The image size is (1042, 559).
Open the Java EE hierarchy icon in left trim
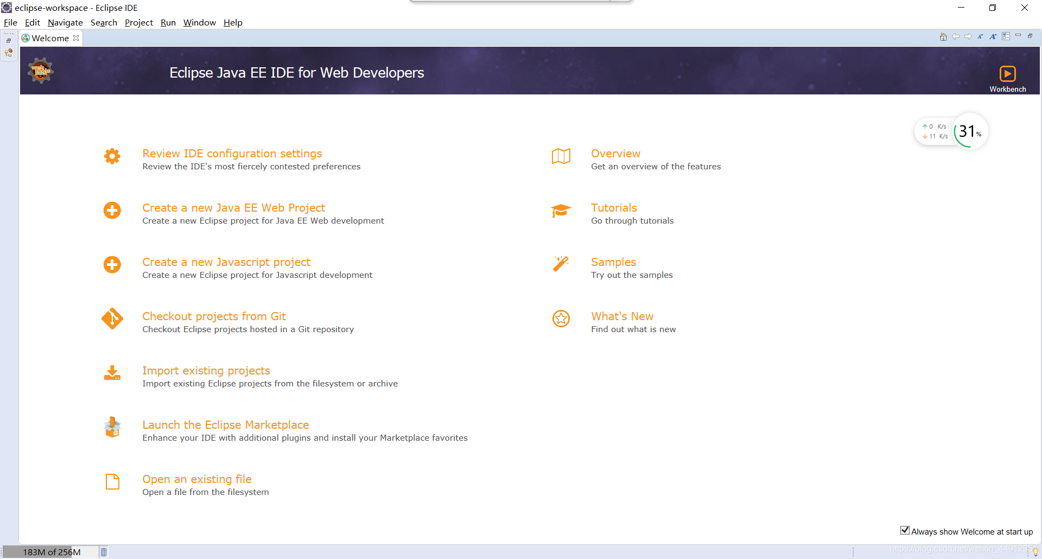click(x=9, y=53)
